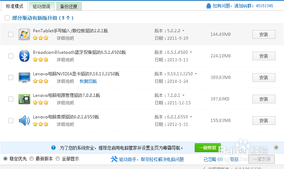
Task: Click the PenTablet driver star rating
Action: point(41,38)
